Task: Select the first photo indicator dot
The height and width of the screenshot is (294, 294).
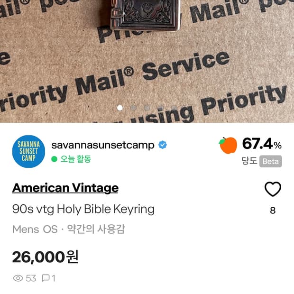Action: point(120,108)
